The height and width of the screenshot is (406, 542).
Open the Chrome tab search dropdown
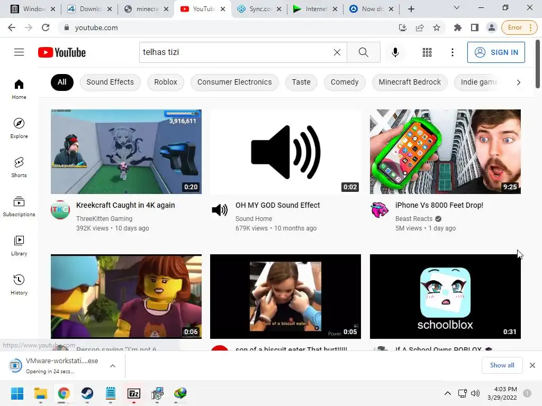[457, 7]
